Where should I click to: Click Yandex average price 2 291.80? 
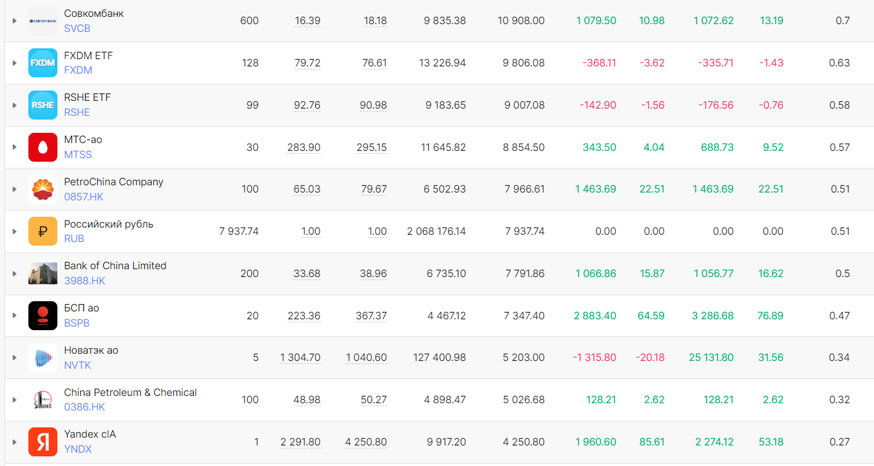300,442
